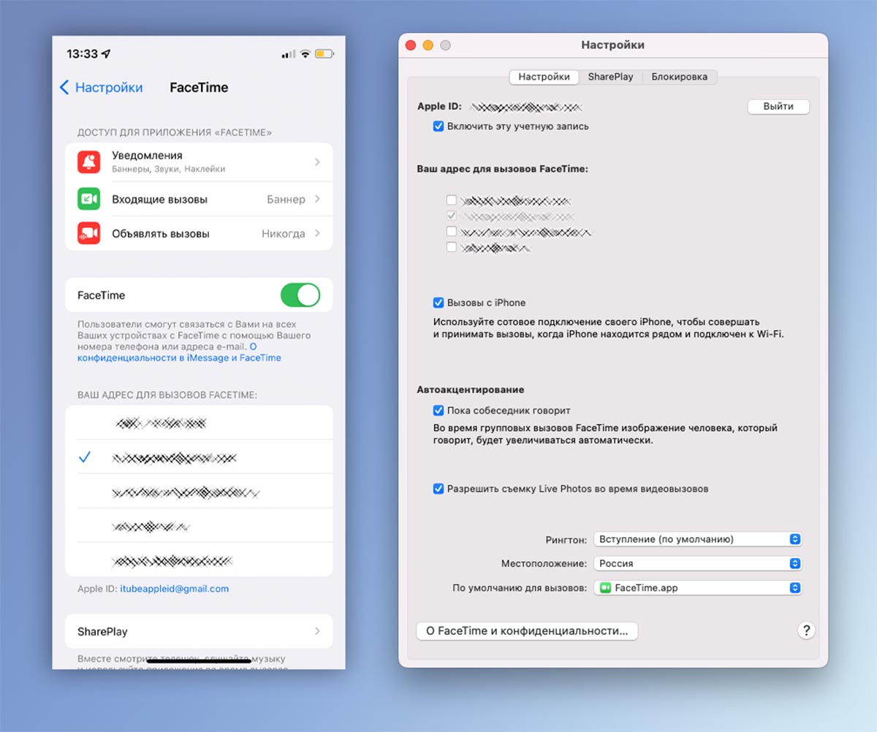The image size is (877, 732).
Task: Tap the location arrow next to 13:33
Action: [x=106, y=54]
